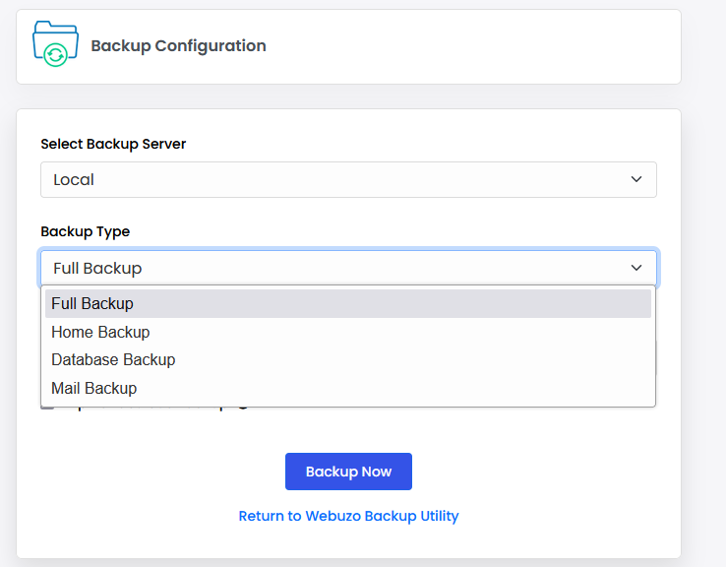Click the Local value text in server field
726x567 pixels.
point(74,180)
